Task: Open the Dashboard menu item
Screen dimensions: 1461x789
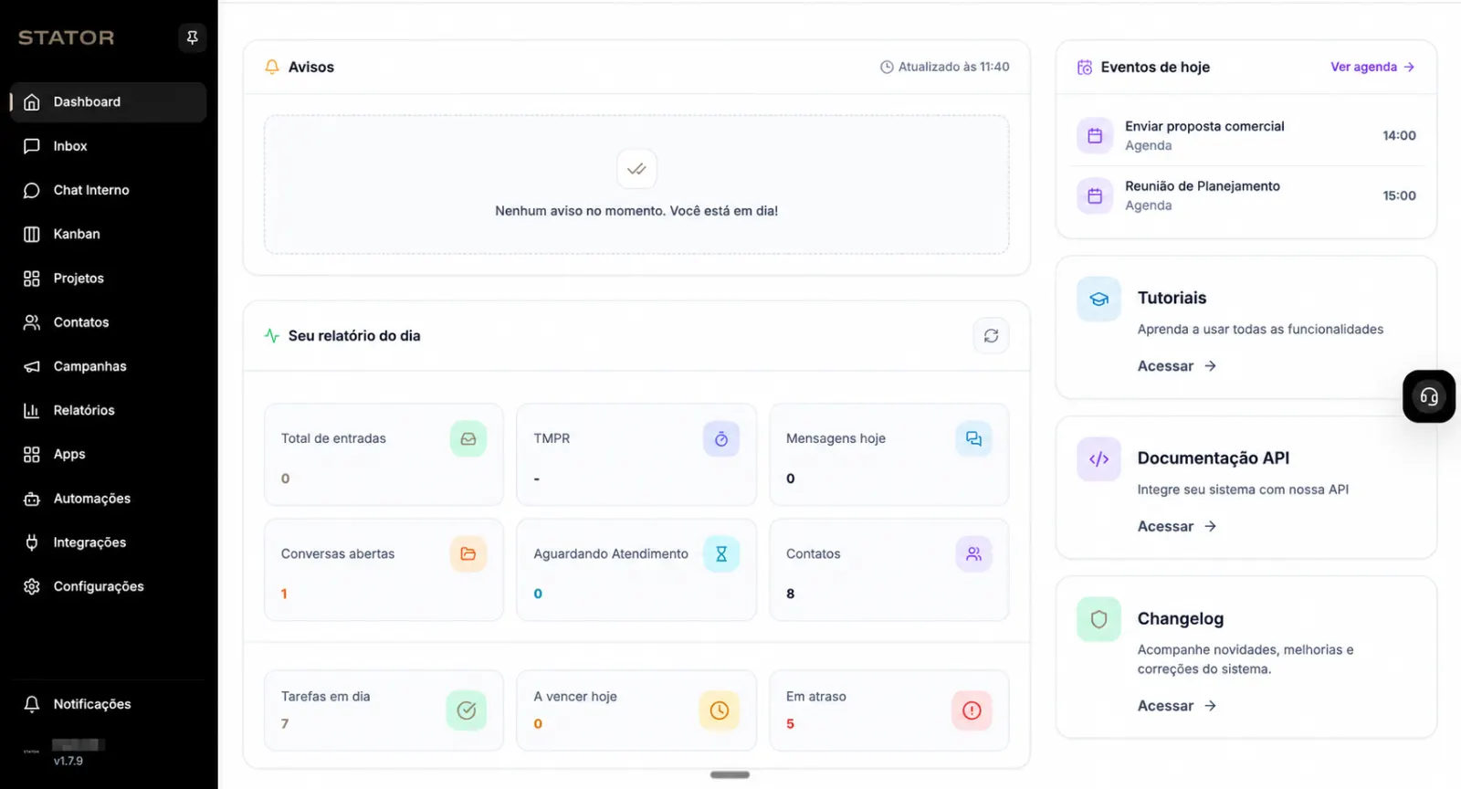Action: click(x=109, y=102)
